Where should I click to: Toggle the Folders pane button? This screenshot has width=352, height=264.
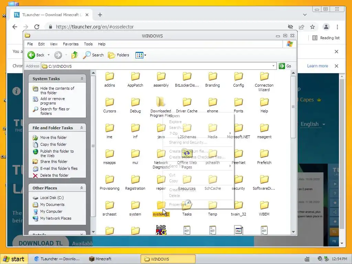pos(119,55)
